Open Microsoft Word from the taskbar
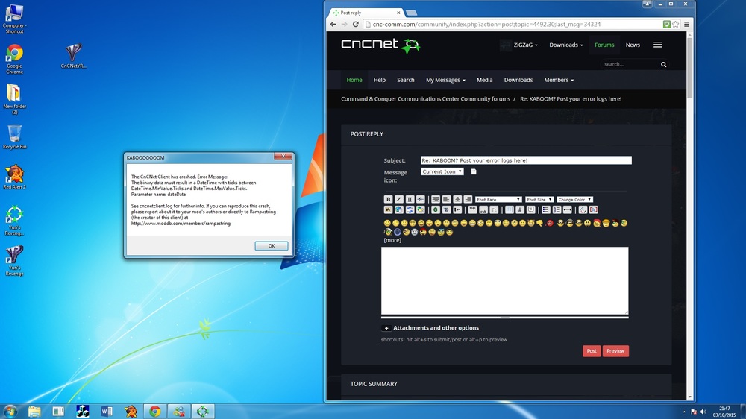 coord(107,411)
